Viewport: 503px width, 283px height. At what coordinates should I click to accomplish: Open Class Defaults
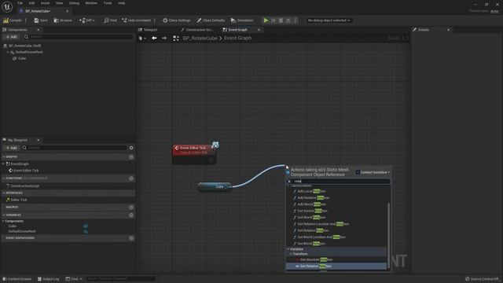click(211, 20)
